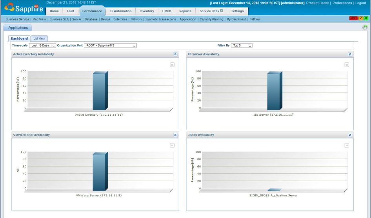
Task: Refresh the VMWare host availability panel
Action: pyautogui.click(x=175, y=135)
